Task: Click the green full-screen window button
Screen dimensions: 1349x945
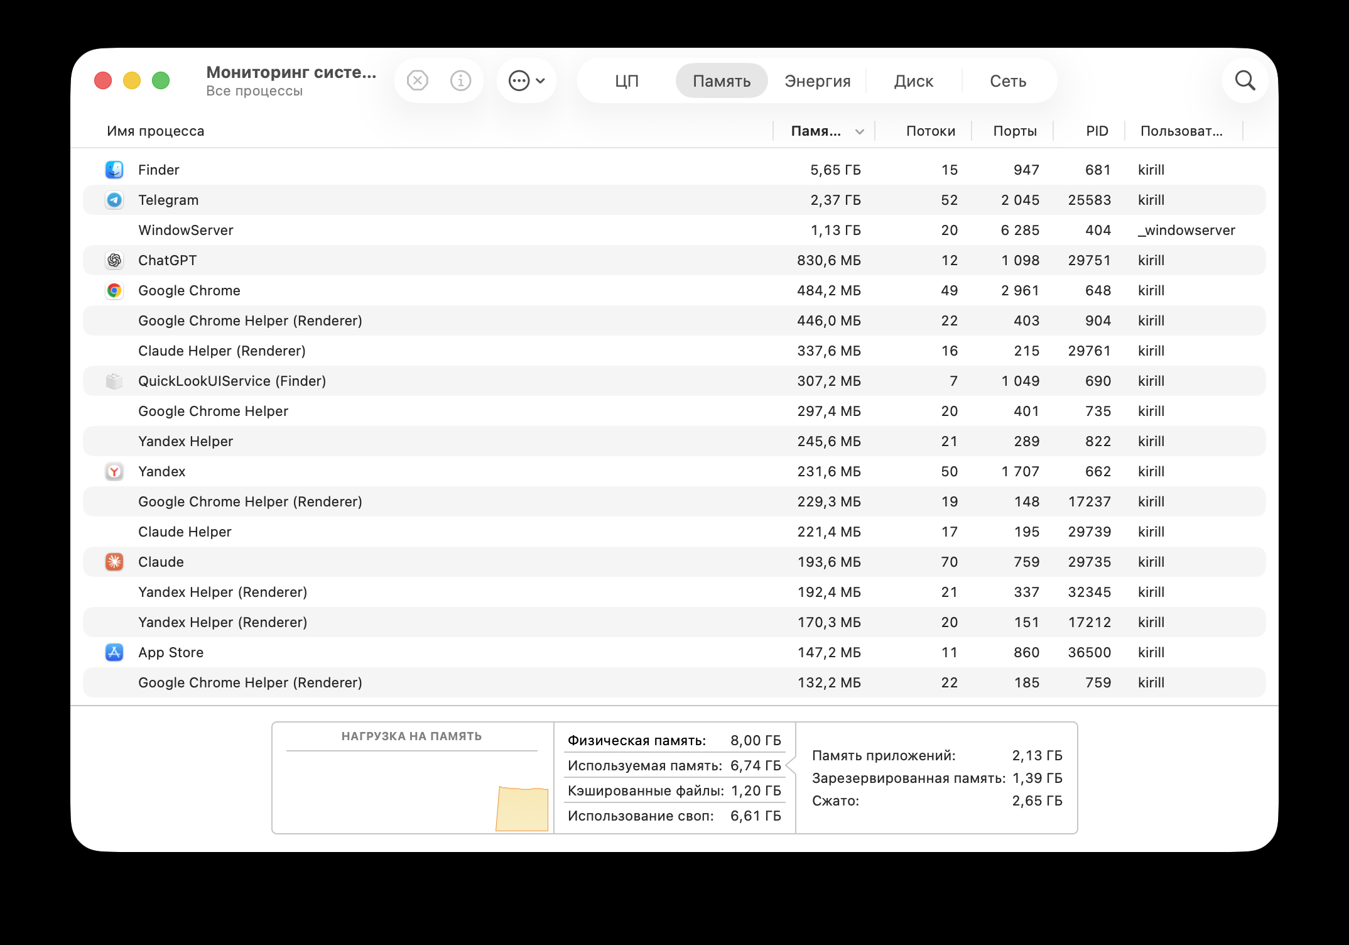Action: [161, 80]
